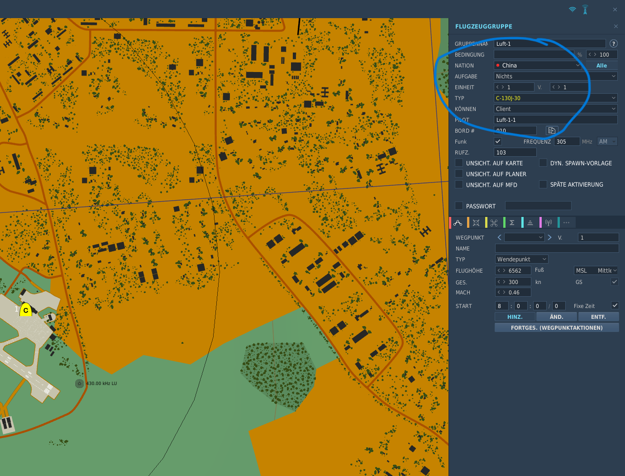Open the three-dots more options tab
The width and height of the screenshot is (625, 476).
tap(567, 223)
